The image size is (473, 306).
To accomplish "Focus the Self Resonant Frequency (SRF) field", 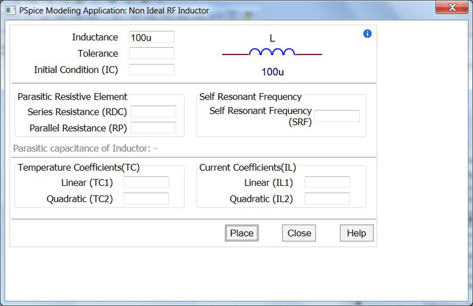I will coord(337,116).
